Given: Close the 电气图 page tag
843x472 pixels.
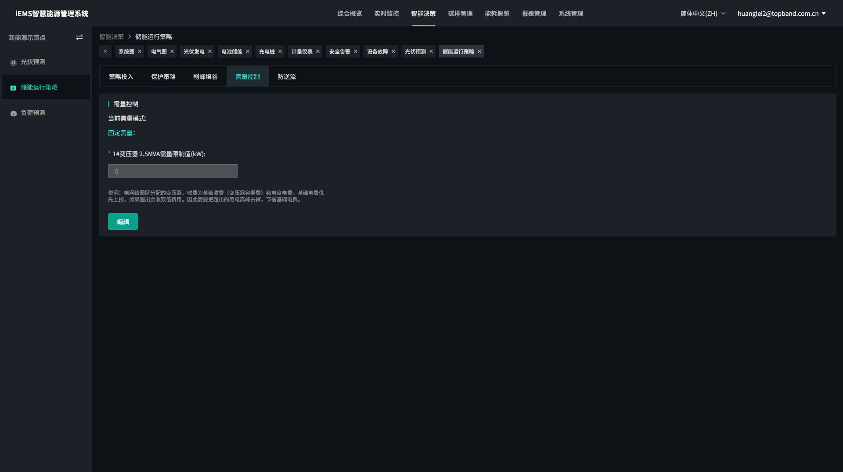Looking at the screenshot, I should pyautogui.click(x=172, y=52).
